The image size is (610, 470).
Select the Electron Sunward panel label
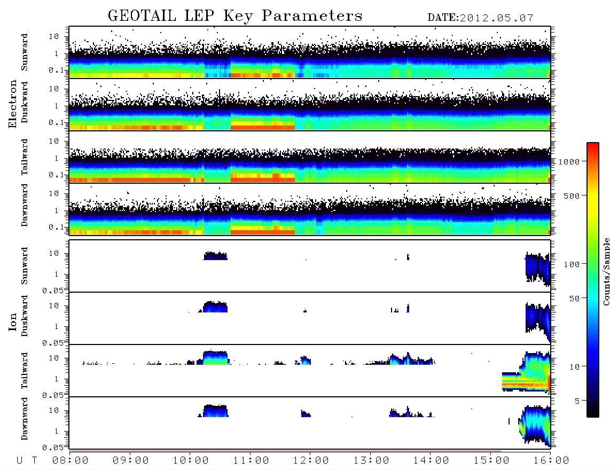(25, 52)
